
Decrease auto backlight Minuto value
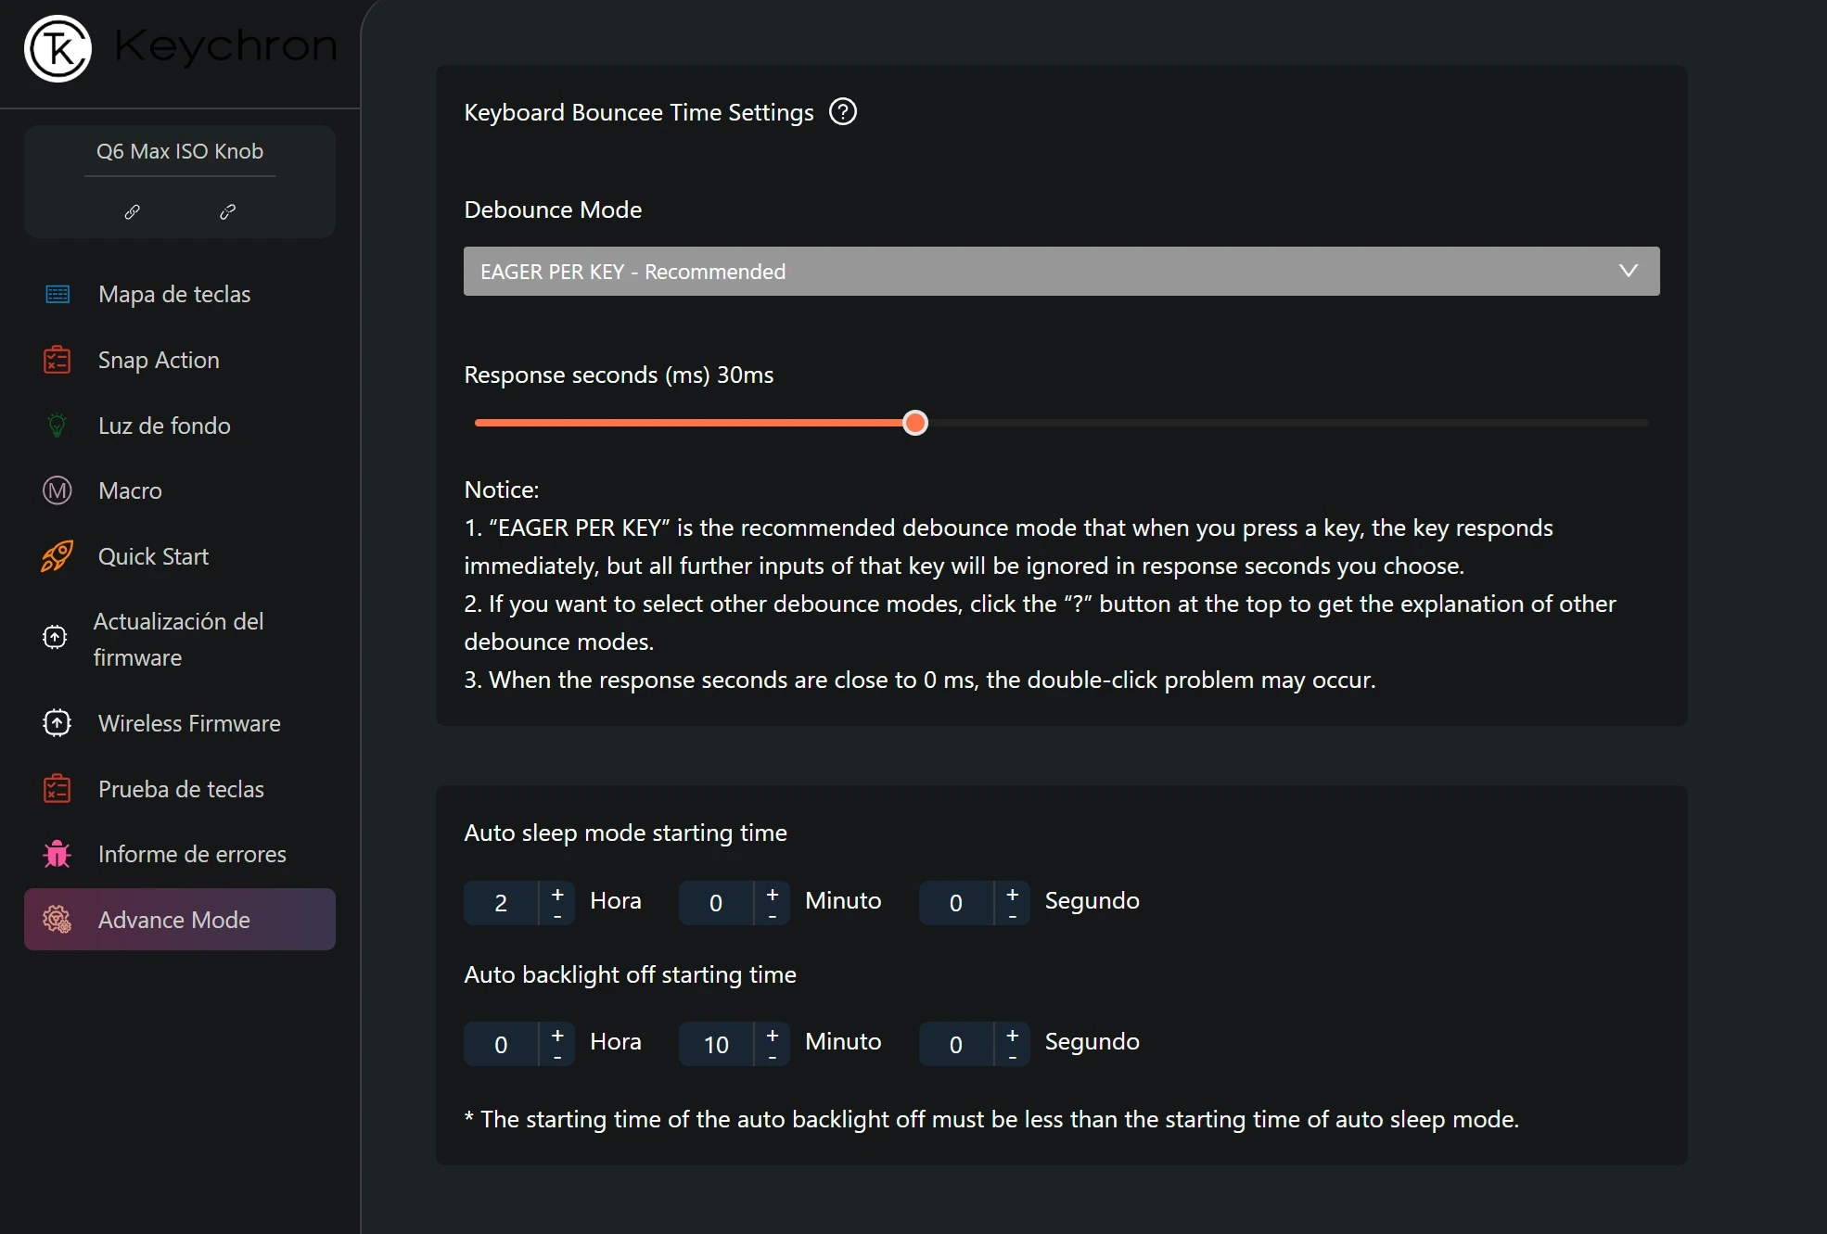pos(773,1057)
